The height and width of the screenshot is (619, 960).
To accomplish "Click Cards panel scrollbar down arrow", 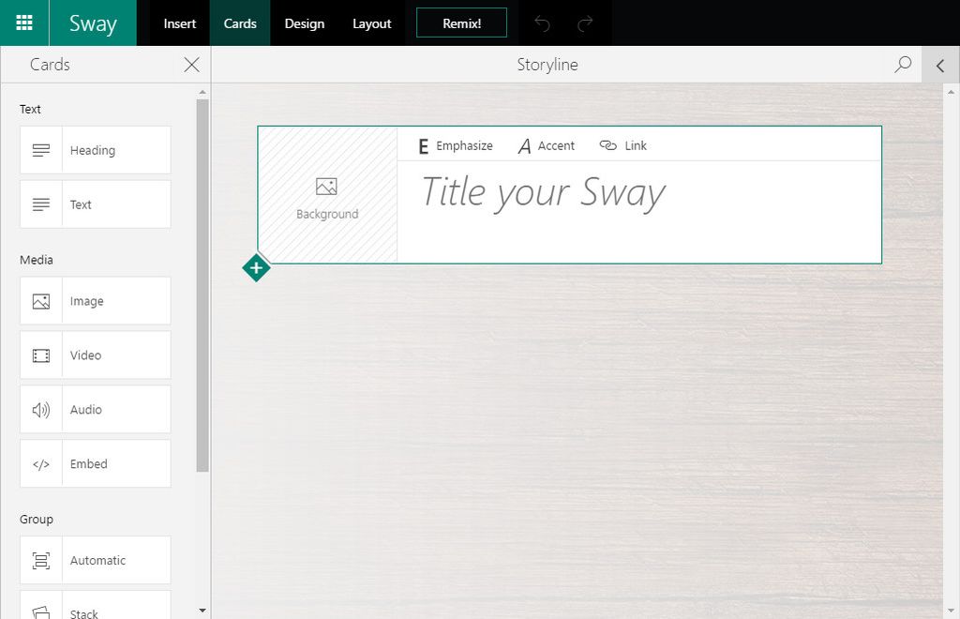I will click(x=202, y=611).
